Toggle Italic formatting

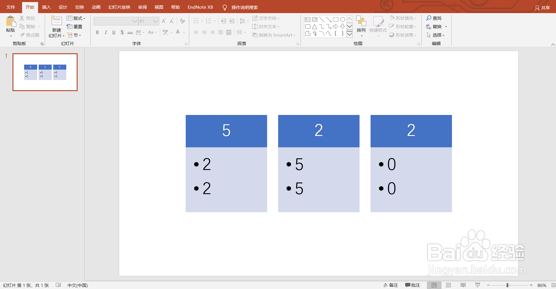(x=106, y=32)
